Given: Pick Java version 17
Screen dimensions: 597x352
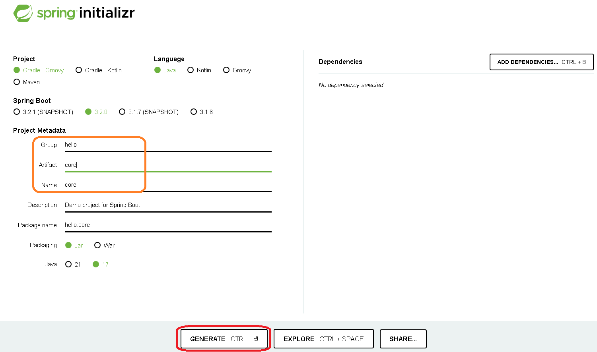Looking at the screenshot, I should [101, 265].
